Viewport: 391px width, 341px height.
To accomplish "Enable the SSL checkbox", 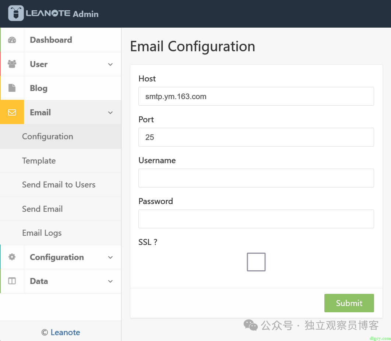I will (x=256, y=262).
